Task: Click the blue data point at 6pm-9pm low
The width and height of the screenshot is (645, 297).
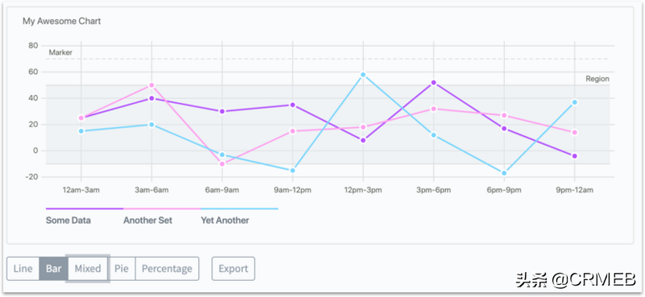Action: tap(504, 173)
